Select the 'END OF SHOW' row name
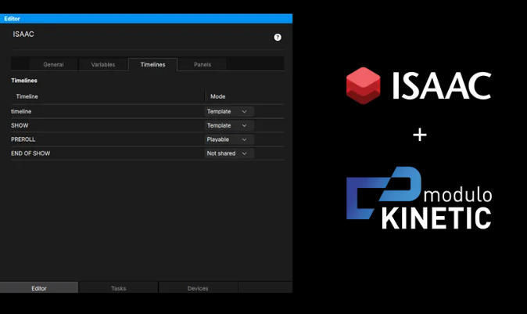Image resolution: width=527 pixels, height=314 pixels. tap(30, 153)
